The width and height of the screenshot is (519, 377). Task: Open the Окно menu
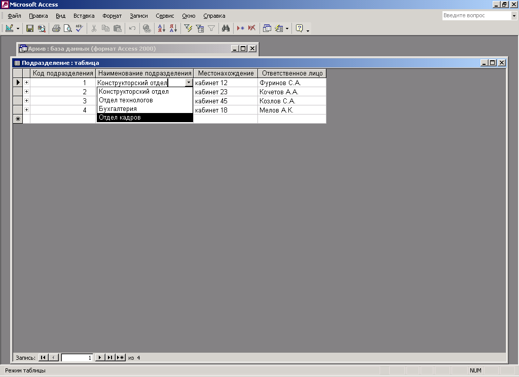pyautogui.click(x=189, y=16)
